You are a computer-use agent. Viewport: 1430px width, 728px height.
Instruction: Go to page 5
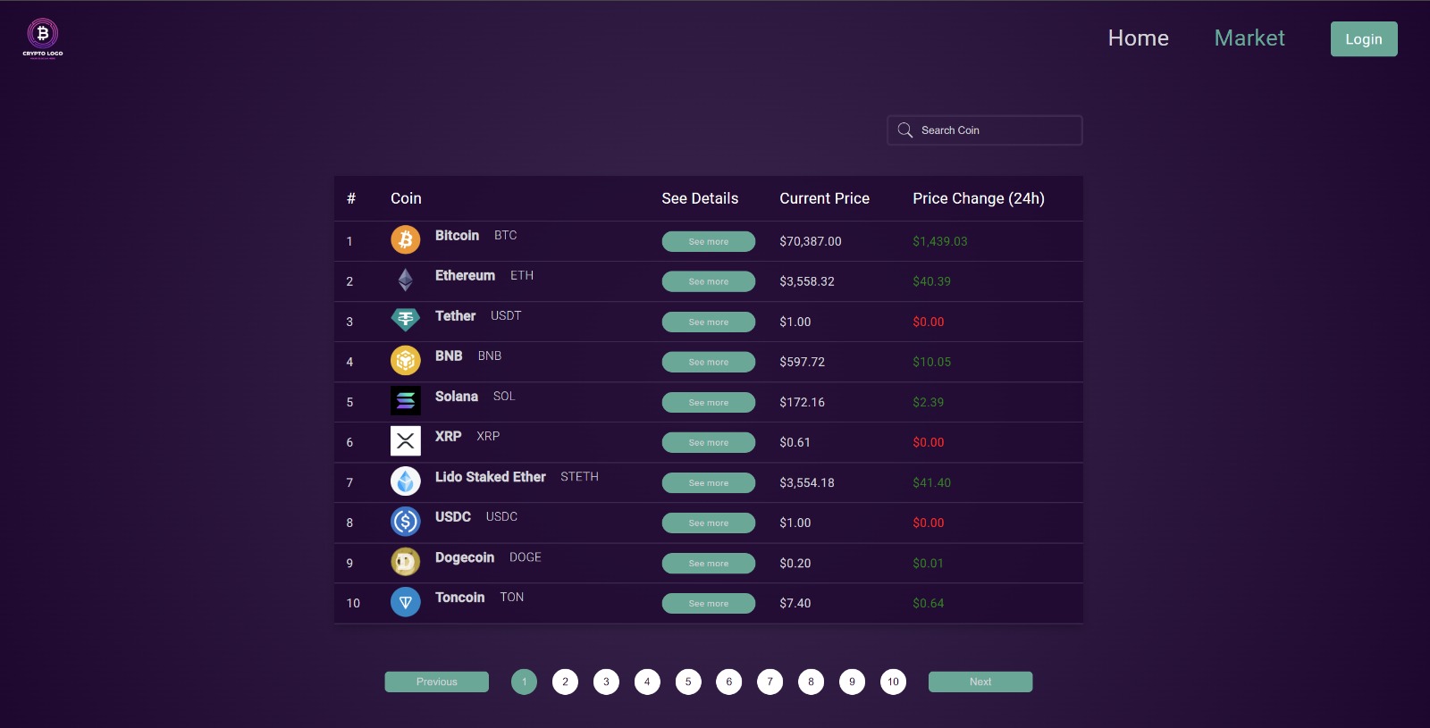pyautogui.click(x=688, y=682)
